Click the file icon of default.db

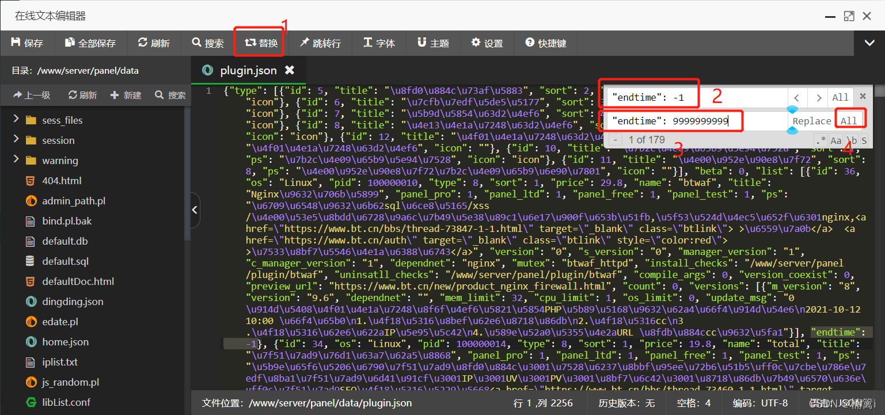pos(31,241)
